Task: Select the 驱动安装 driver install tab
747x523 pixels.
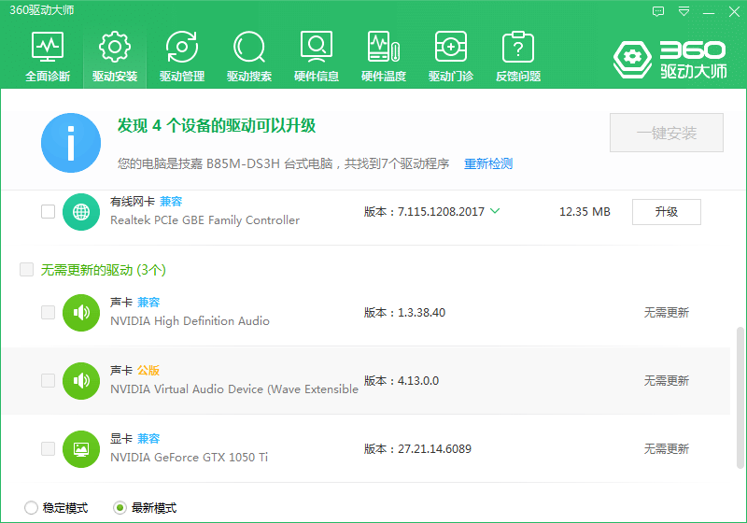Action: pyautogui.click(x=115, y=57)
